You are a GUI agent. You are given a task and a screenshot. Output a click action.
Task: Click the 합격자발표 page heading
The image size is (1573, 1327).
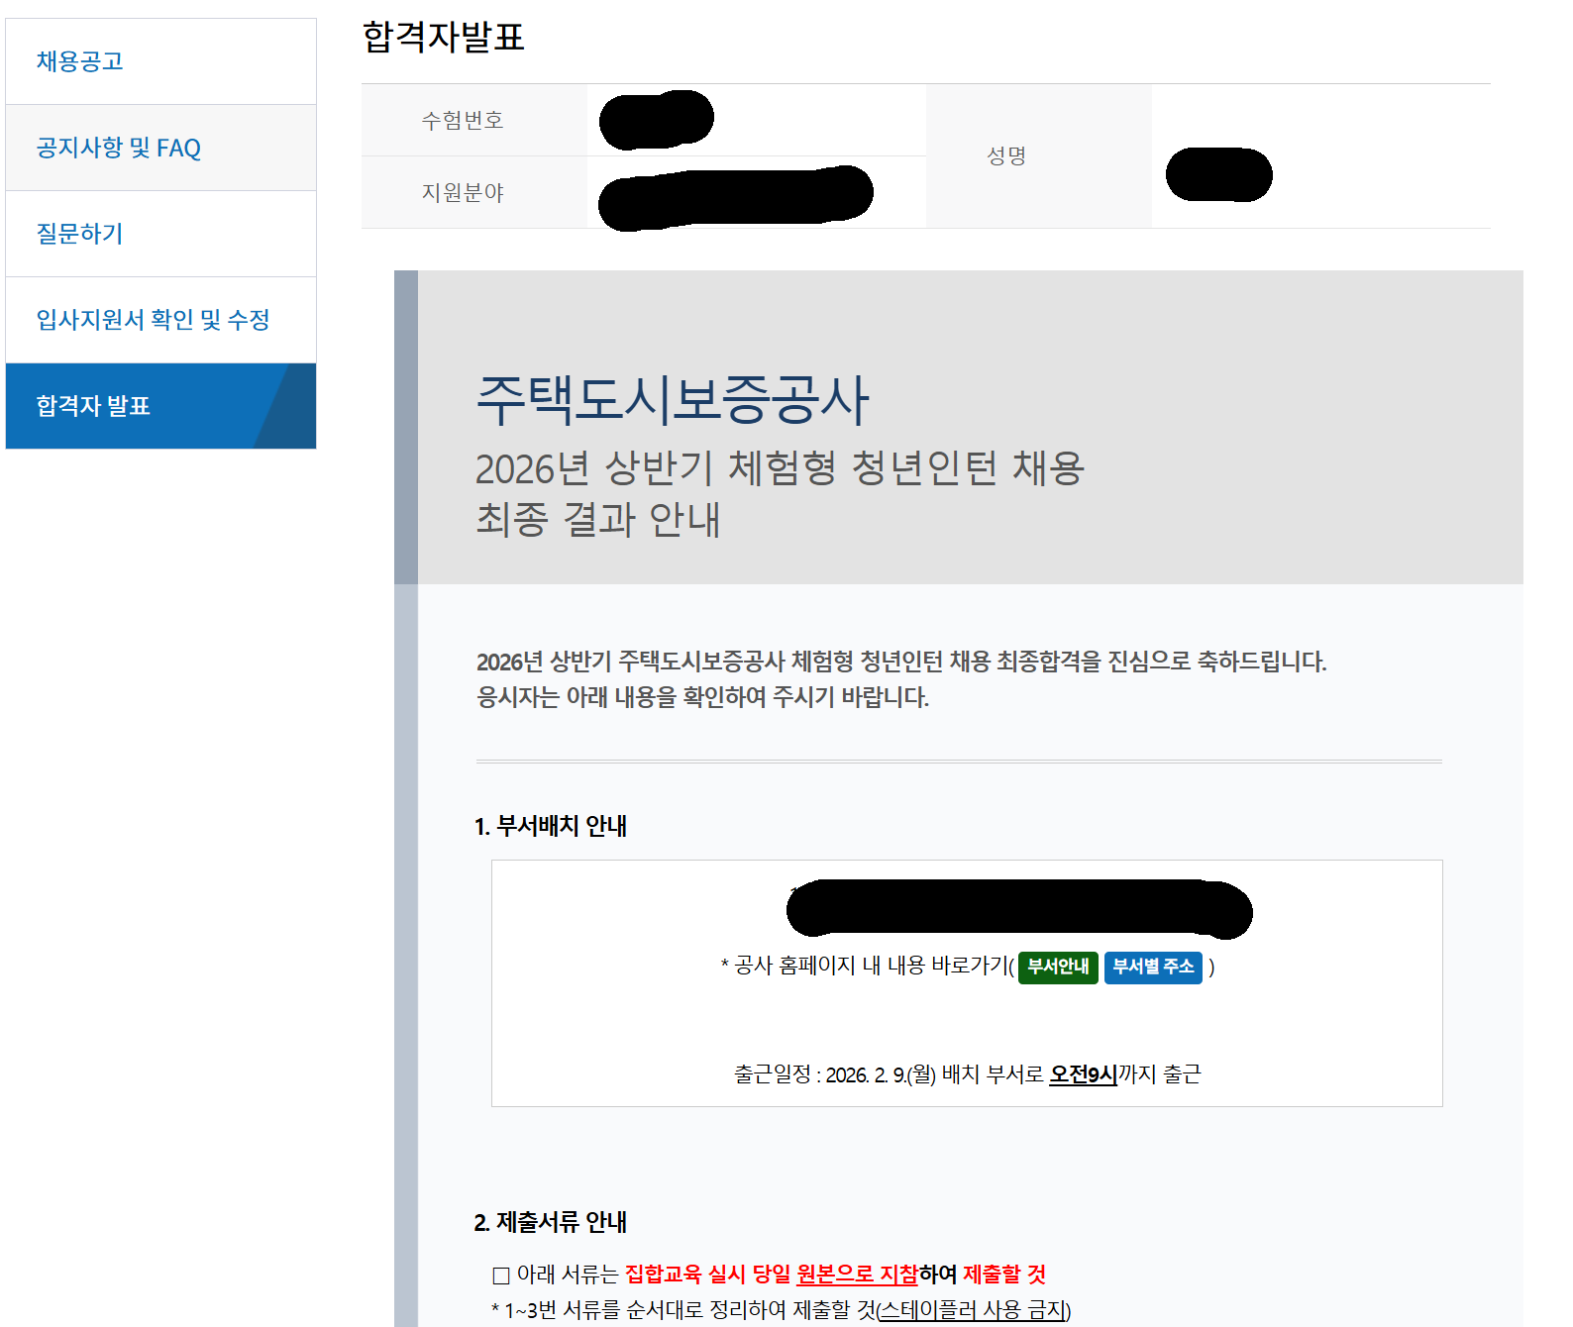pyautogui.click(x=443, y=38)
